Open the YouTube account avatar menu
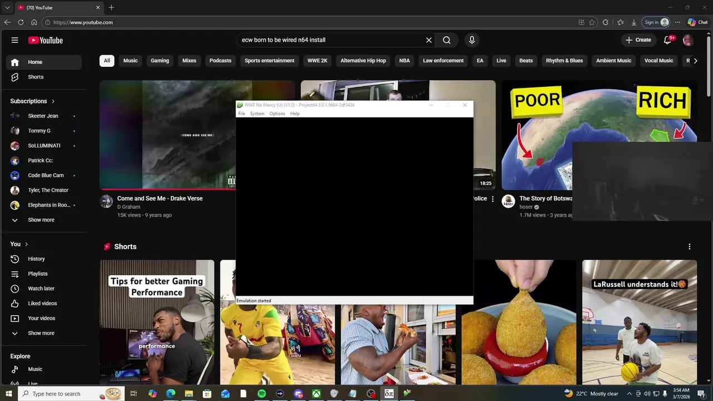The image size is (713, 401). (688, 40)
